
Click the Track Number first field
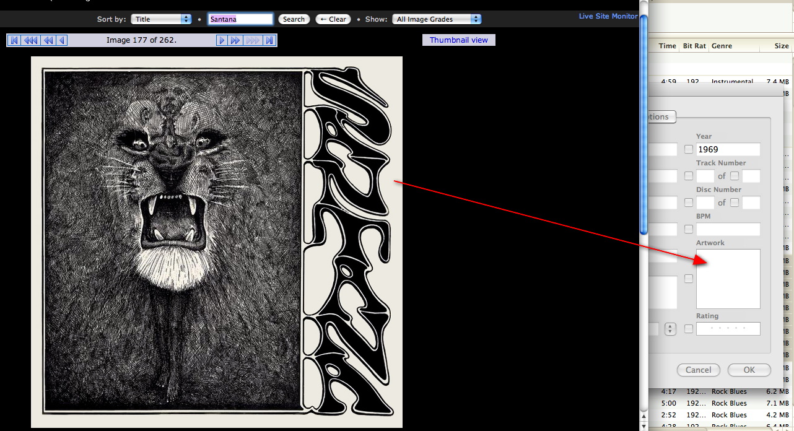point(705,176)
